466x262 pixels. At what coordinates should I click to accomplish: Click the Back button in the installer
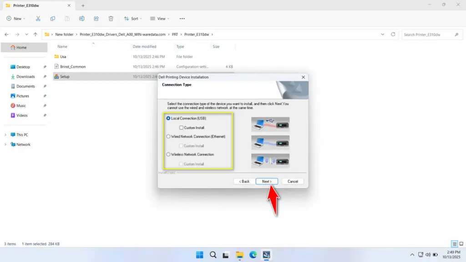[244, 181]
